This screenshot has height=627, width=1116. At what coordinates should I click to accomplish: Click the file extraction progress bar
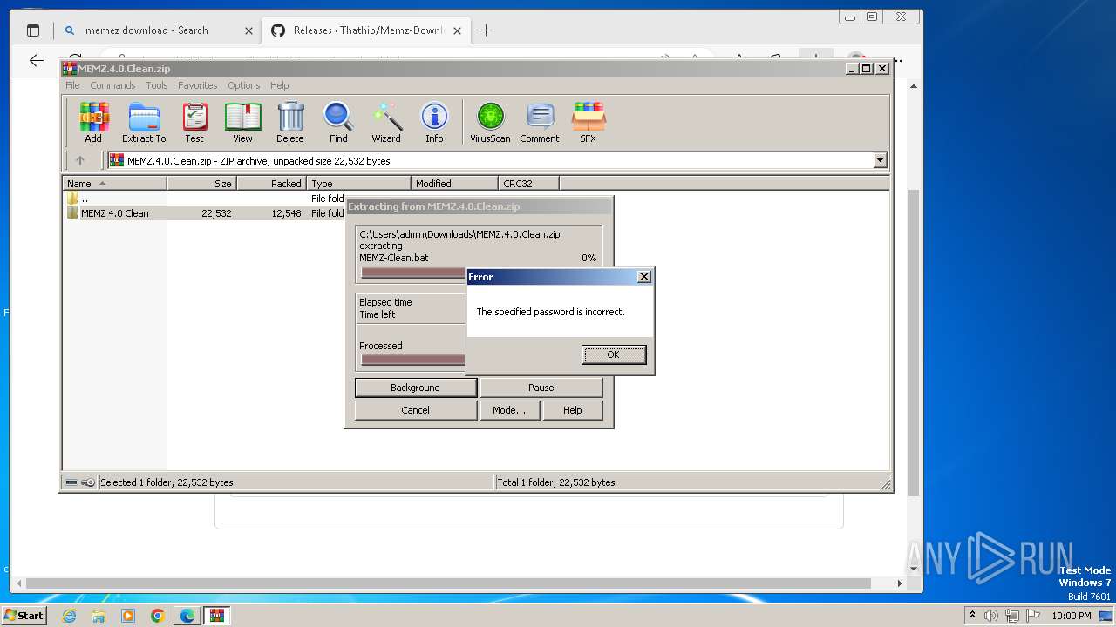[x=413, y=273]
